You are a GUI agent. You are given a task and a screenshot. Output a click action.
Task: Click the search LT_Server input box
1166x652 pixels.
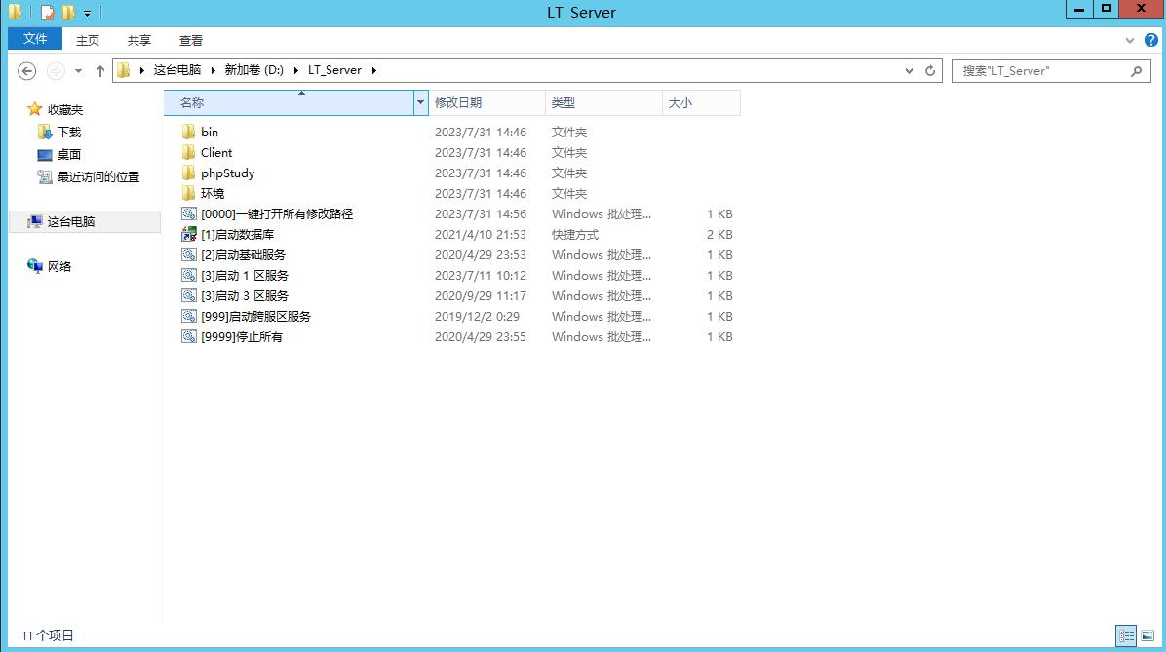(1039, 71)
